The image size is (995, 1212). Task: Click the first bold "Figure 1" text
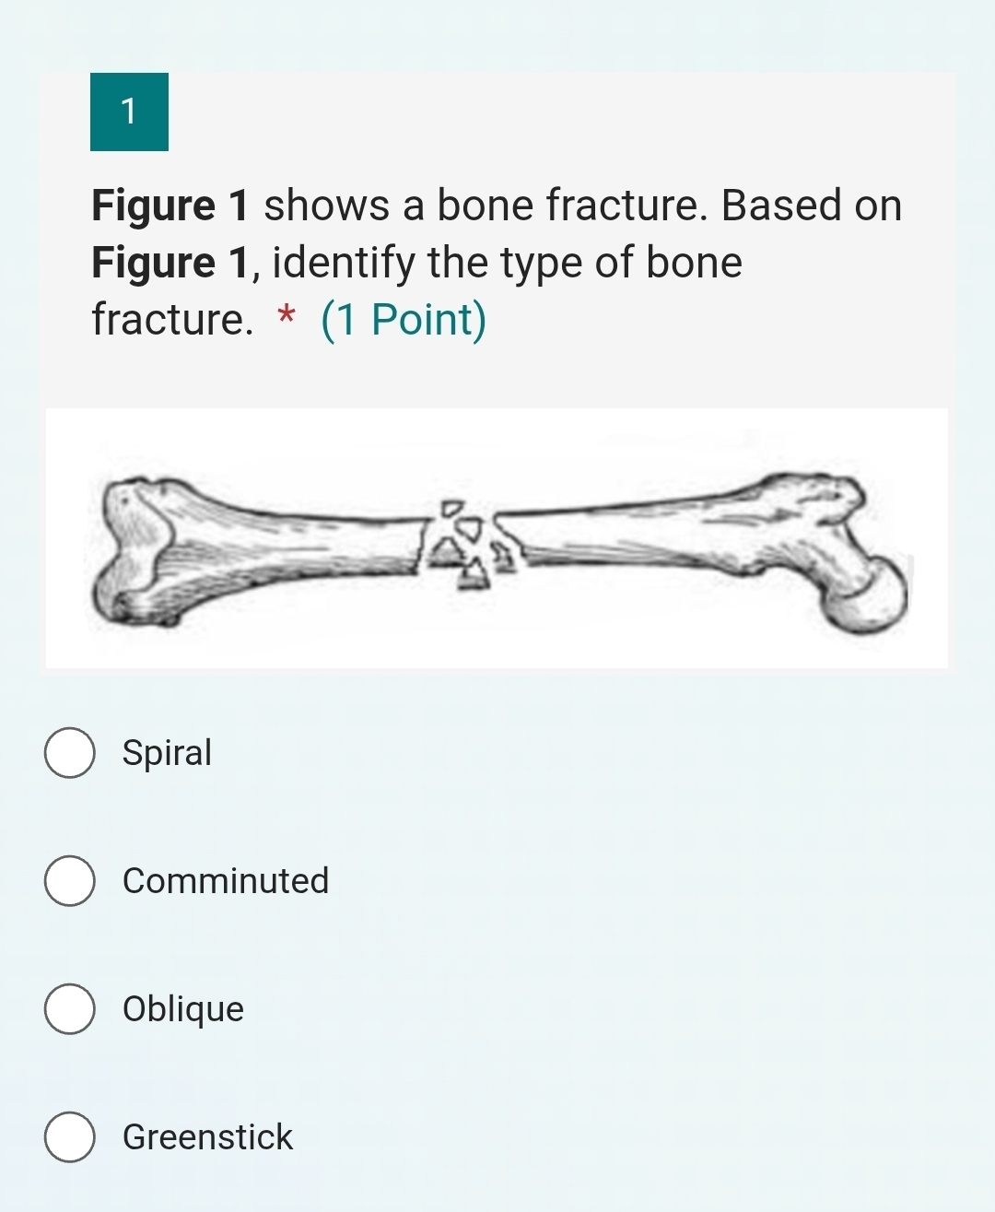tap(171, 206)
